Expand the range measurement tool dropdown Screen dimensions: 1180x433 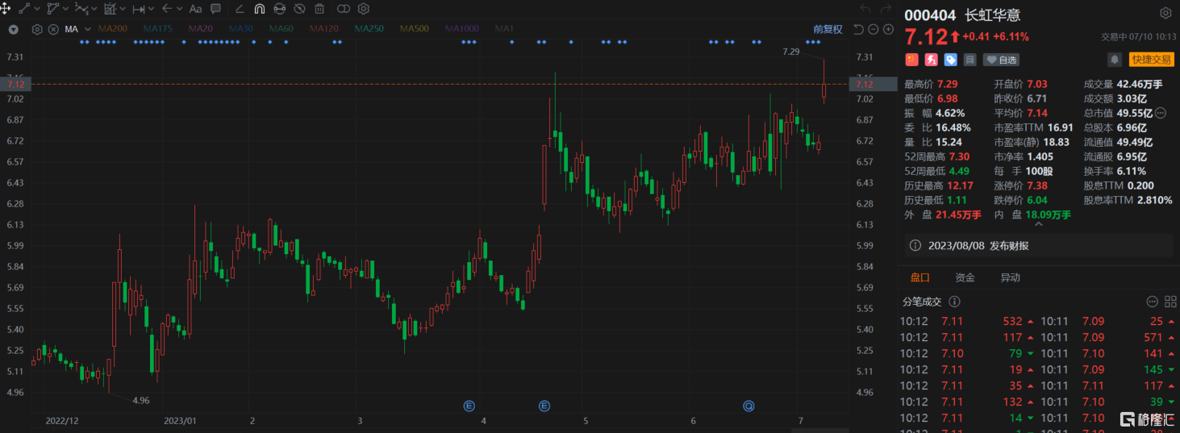coord(151,9)
